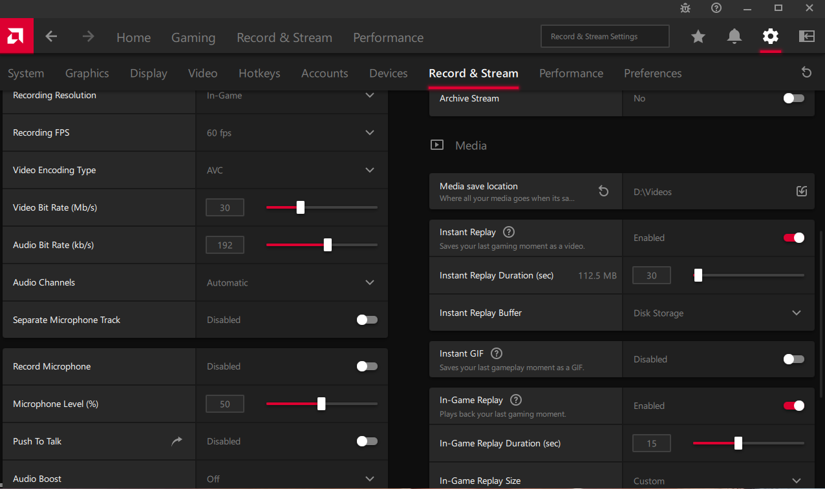Enable the Separate Microphone Track toggle

(x=367, y=320)
